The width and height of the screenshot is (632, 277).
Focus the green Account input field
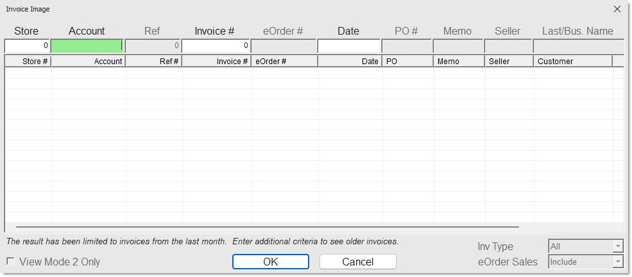click(87, 46)
